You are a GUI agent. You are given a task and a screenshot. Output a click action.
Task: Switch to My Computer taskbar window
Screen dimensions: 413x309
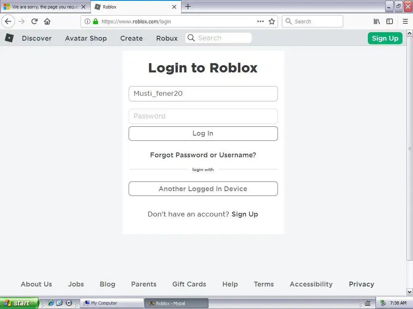[112, 303]
